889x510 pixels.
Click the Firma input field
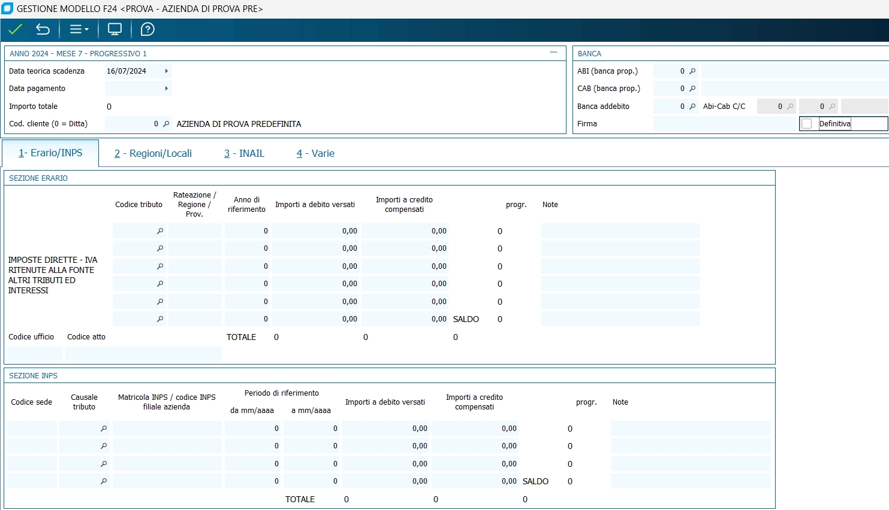coord(724,124)
